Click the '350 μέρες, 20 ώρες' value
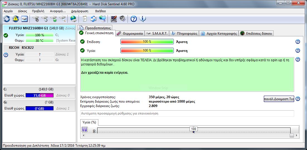The height and width of the screenshot is (150, 307). pyautogui.click(x=164, y=97)
